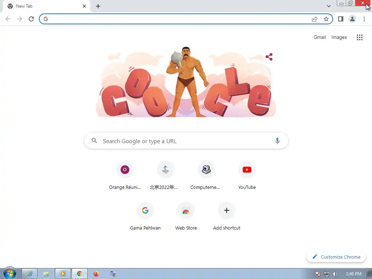Click Add shortcut plus tile
This screenshot has width=372, height=279.
(227, 217)
